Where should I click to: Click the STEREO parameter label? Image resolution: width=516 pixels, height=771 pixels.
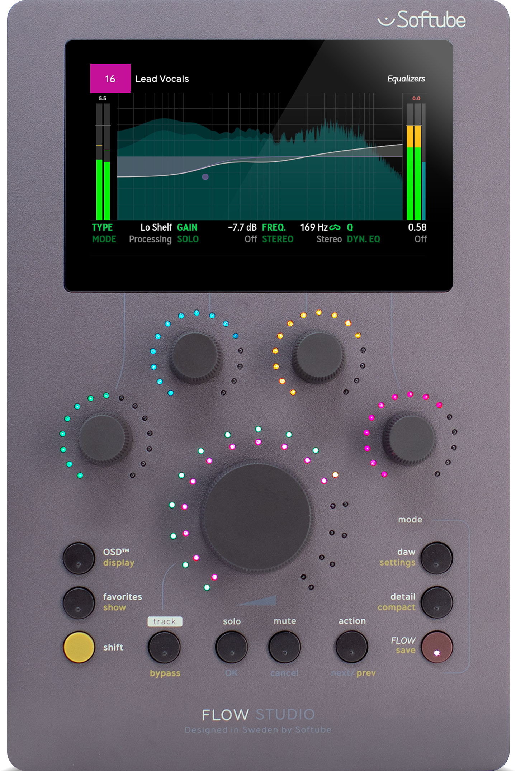[x=278, y=239]
